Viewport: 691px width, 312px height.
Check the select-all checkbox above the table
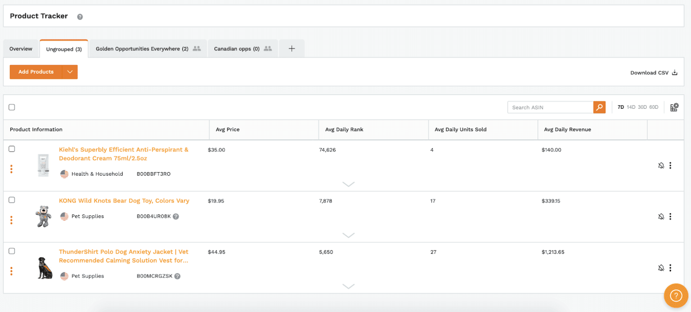(12, 107)
